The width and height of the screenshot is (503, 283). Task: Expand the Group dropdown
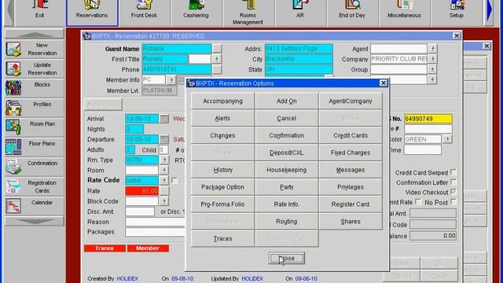point(432,69)
